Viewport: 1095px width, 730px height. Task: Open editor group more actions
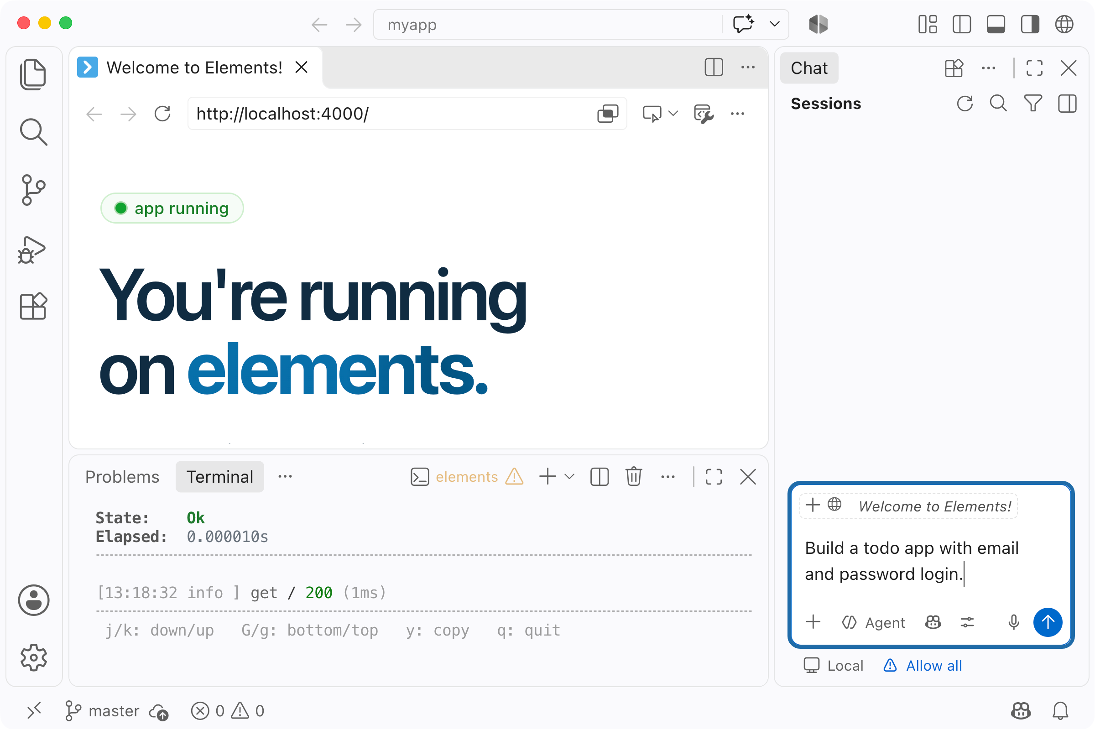coord(748,68)
